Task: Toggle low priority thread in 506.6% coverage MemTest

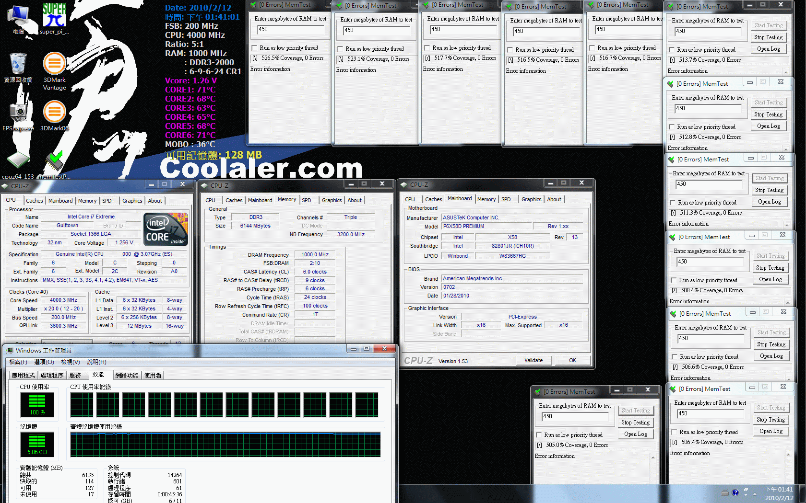Action: [675, 357]
